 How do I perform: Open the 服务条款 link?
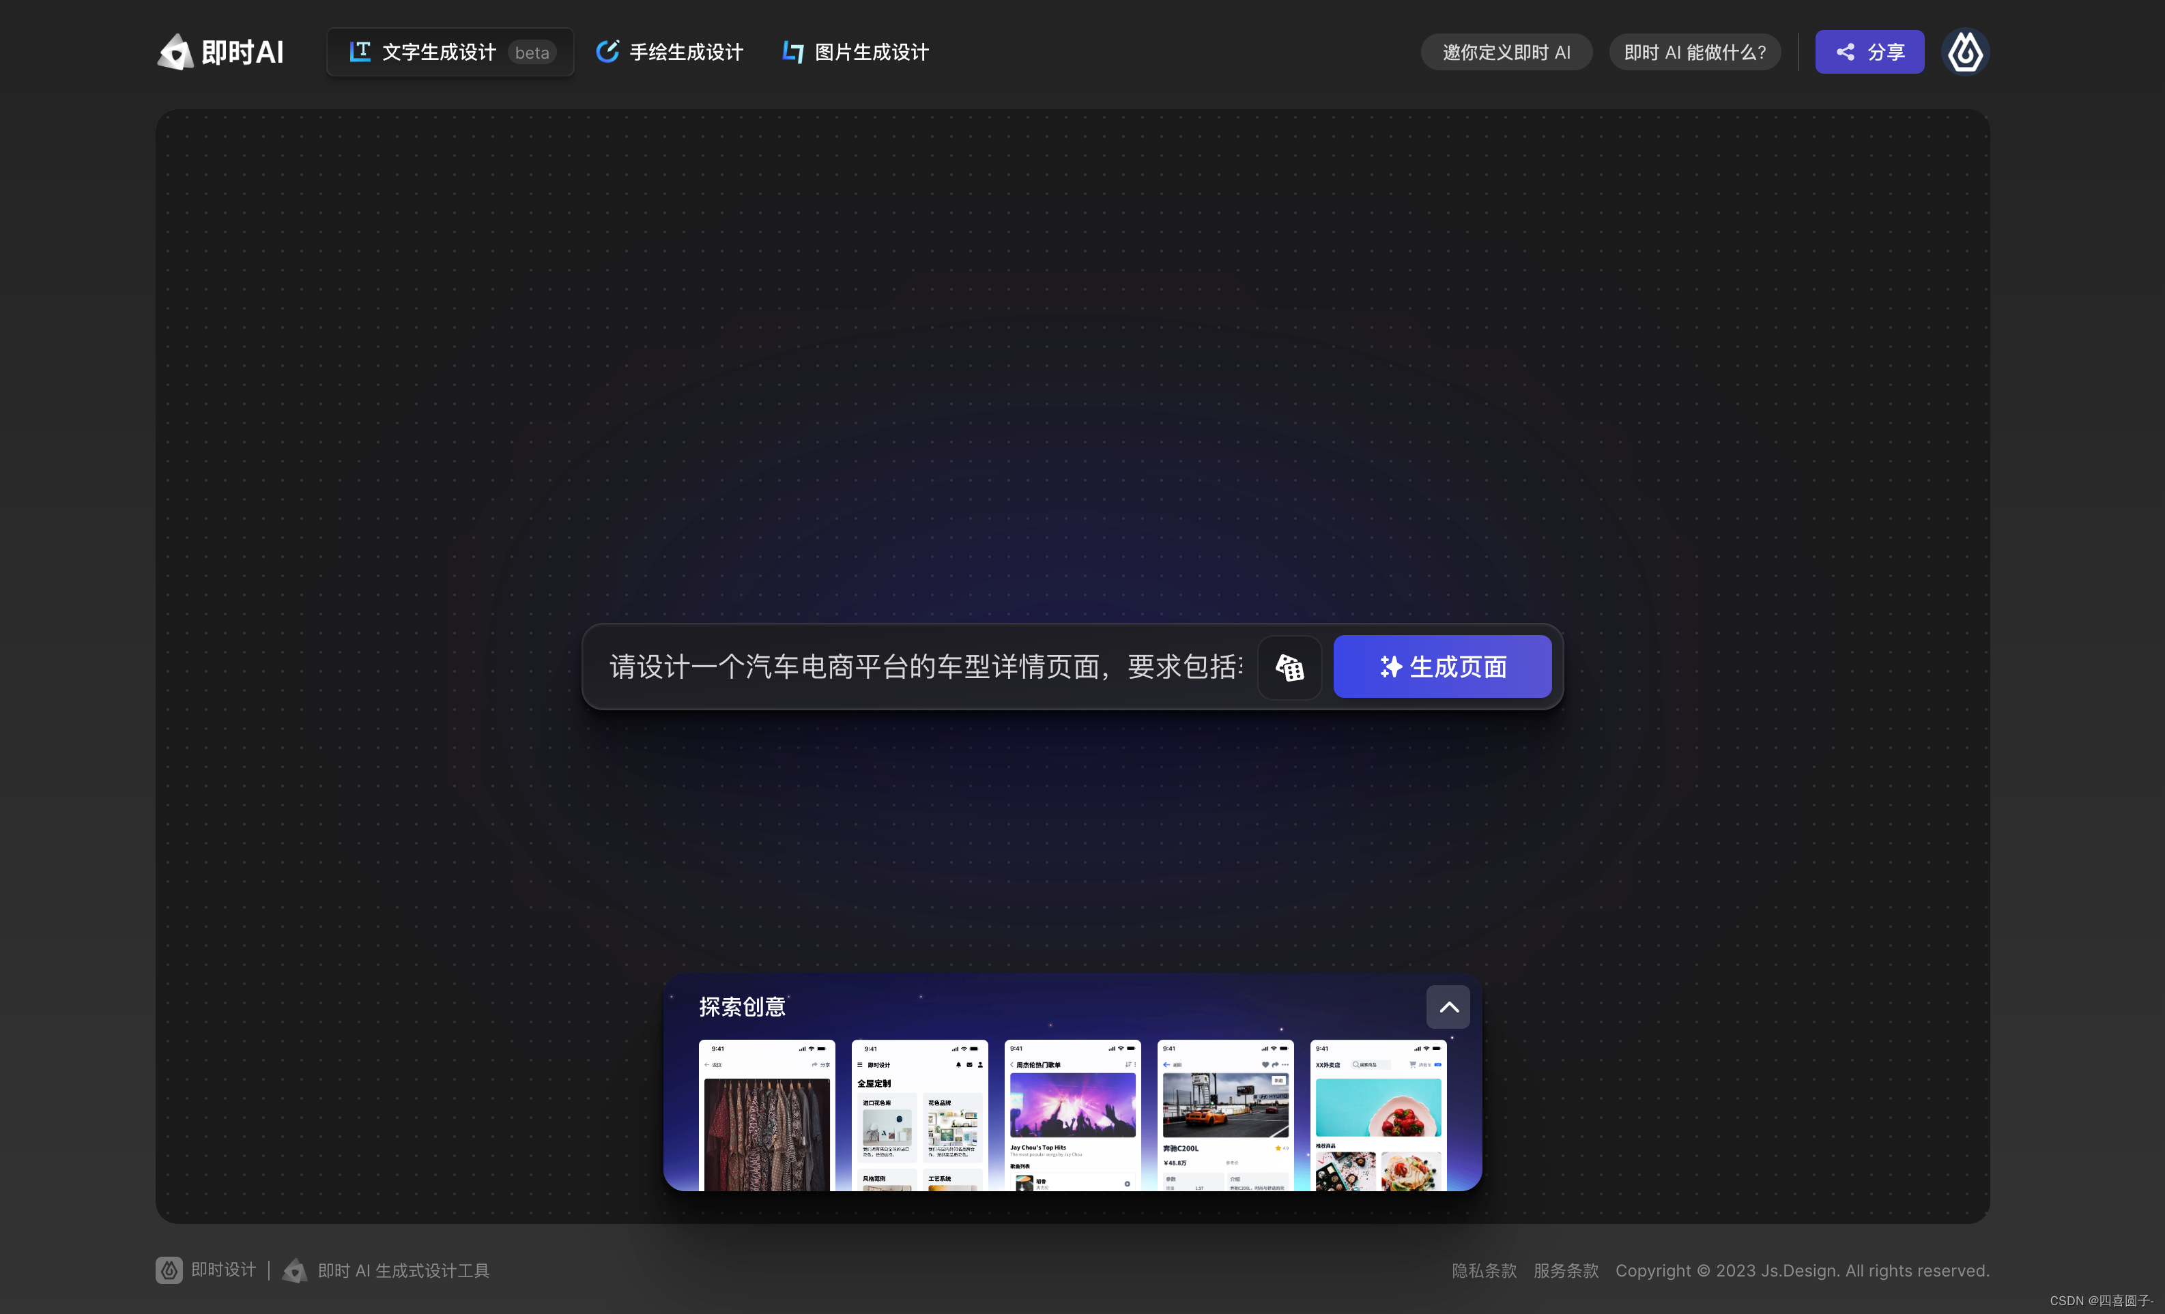(x=1565, y=1270)
